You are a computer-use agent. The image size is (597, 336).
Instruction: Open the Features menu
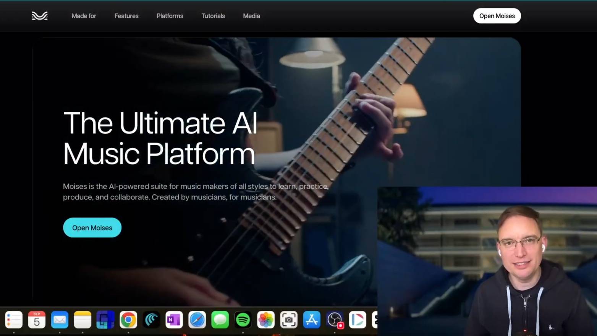126,16
